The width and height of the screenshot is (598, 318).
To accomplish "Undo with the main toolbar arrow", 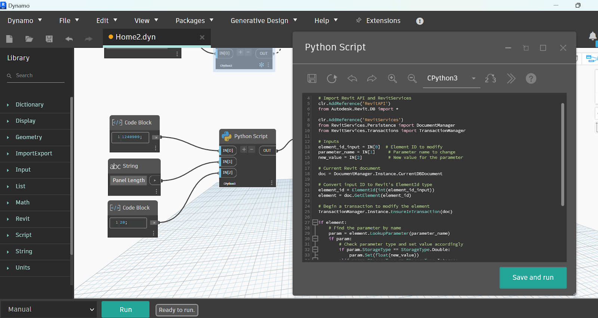I will 69,39.
